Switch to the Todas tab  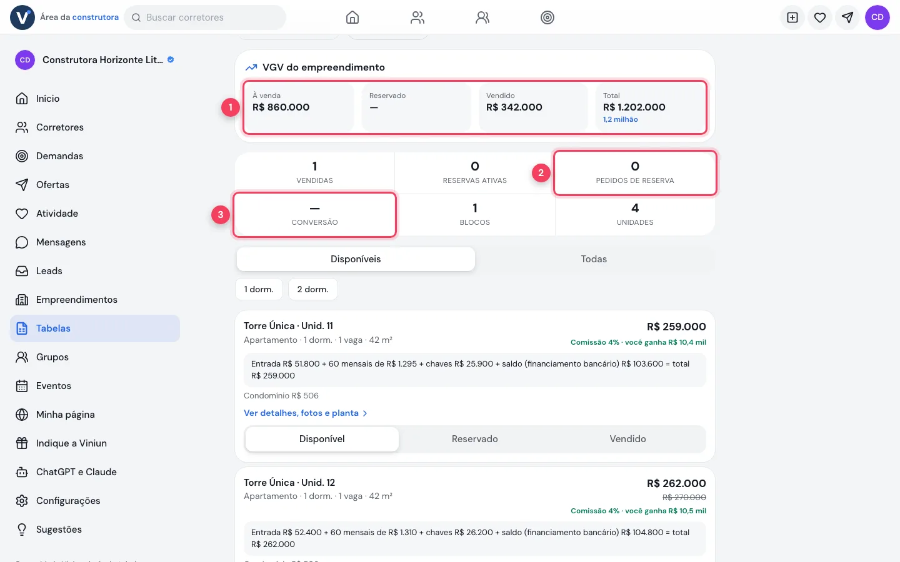coord(594,259)
